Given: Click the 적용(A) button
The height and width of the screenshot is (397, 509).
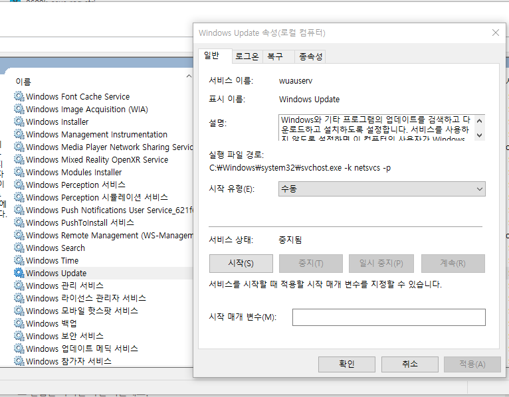Looking at the screenshot, I should point(472,364).
